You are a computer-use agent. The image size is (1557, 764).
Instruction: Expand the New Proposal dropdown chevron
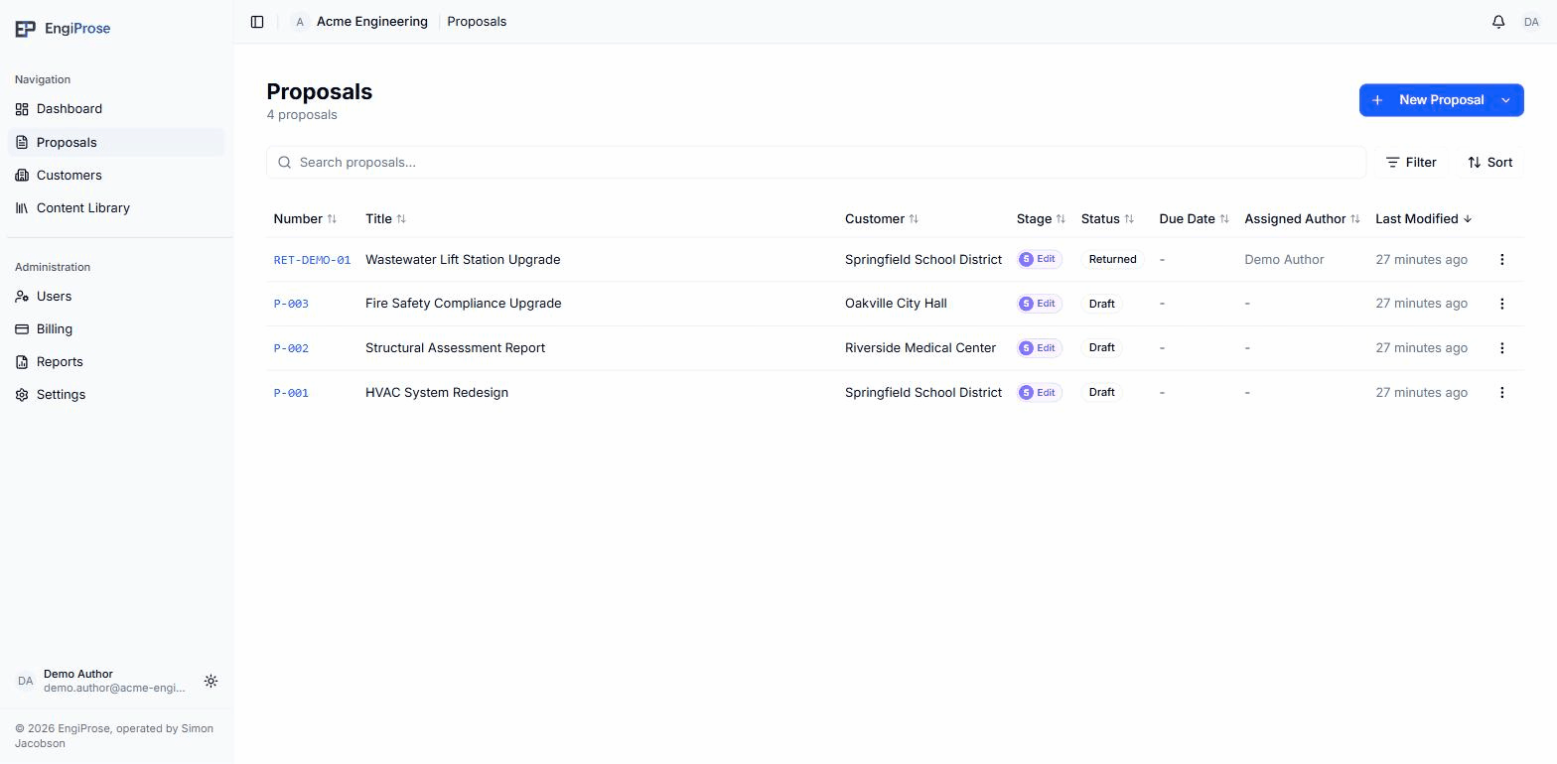tap(1505, 100)
